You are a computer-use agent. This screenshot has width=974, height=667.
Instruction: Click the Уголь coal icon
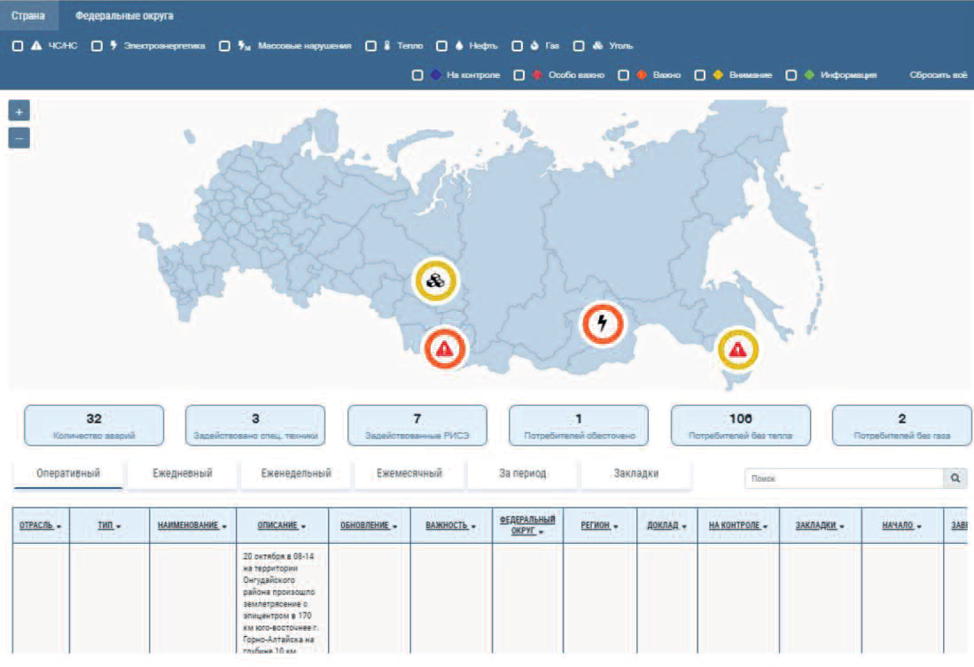point(597,45)
